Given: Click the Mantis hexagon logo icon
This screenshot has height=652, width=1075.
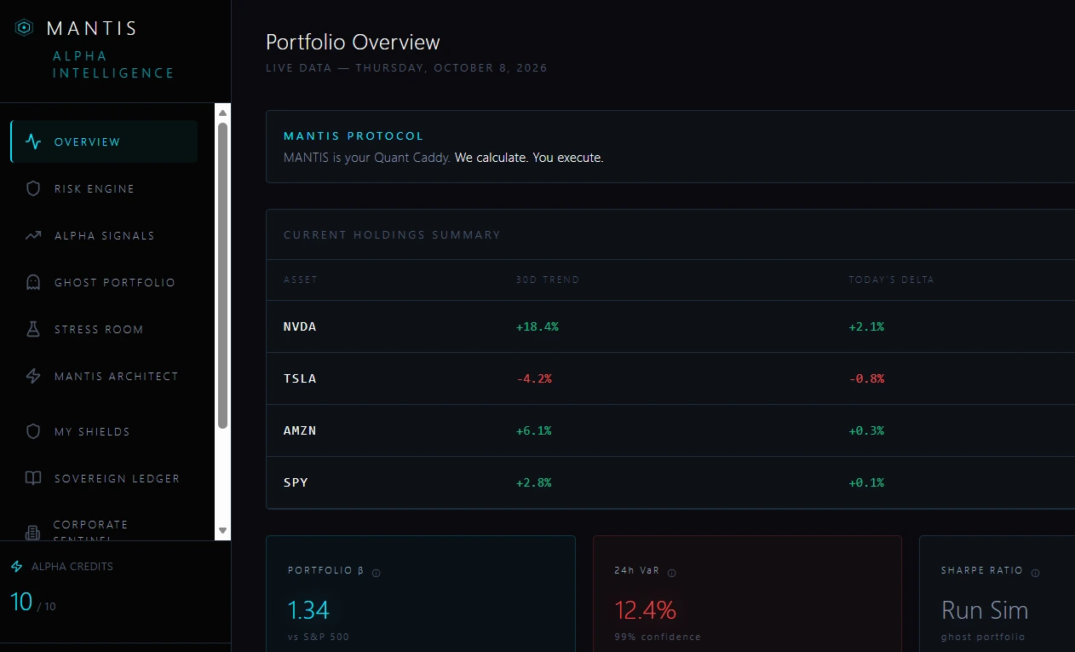Looking at the screenshot, I should click(x=25, y=28).
